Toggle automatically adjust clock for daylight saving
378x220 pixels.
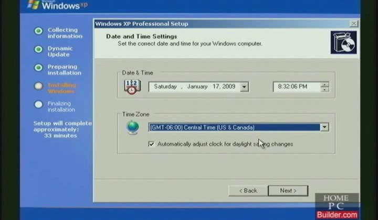click(151, 144)
